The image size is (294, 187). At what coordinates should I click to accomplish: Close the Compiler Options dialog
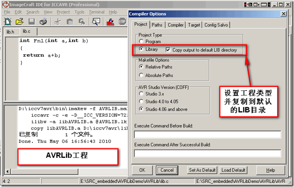[283, 14]
